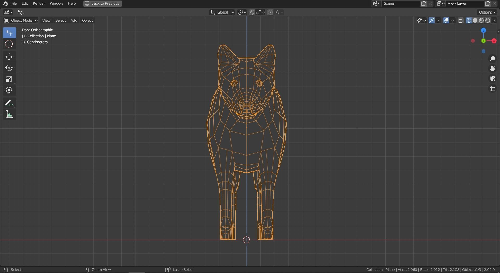This screenshot has height=273, width=500.
Task: Activate the Move tool
Action: tap(9, 57)
